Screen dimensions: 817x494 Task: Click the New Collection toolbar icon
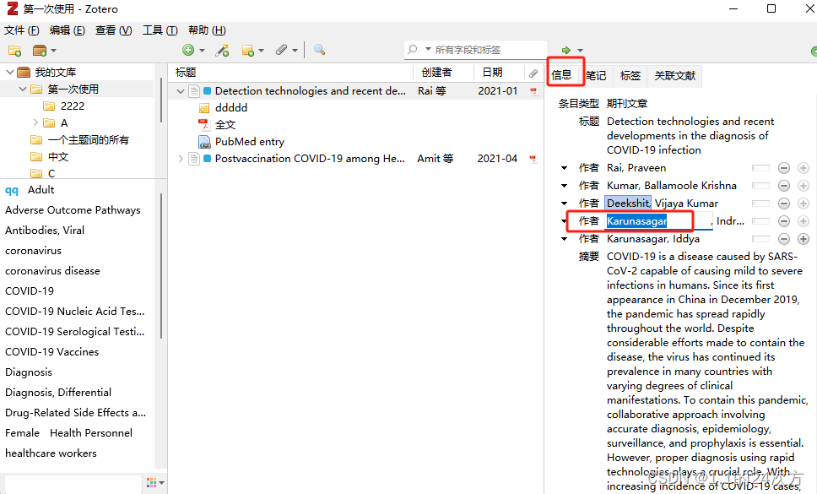tap(14, 51)
